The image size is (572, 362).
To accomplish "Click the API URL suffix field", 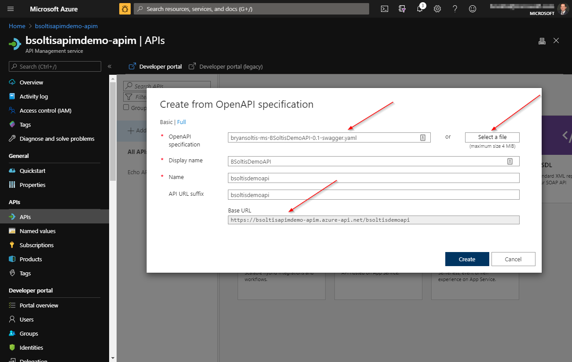I will click(373, 194).
